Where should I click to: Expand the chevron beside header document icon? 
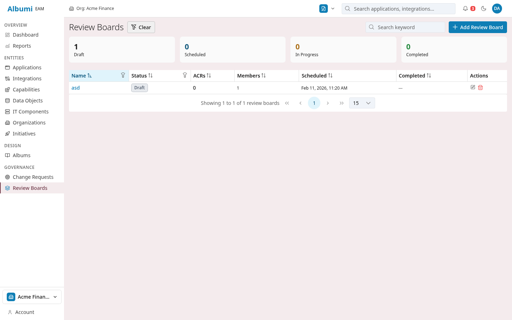333,9
